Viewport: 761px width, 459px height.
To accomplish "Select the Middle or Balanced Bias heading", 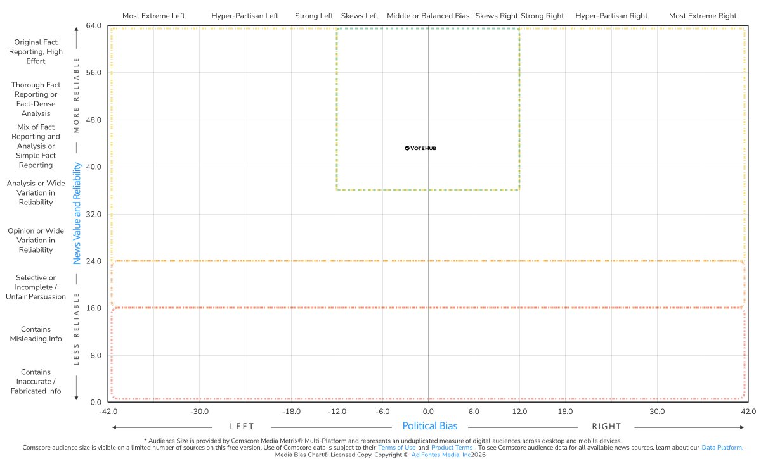I will coord(428,16).
